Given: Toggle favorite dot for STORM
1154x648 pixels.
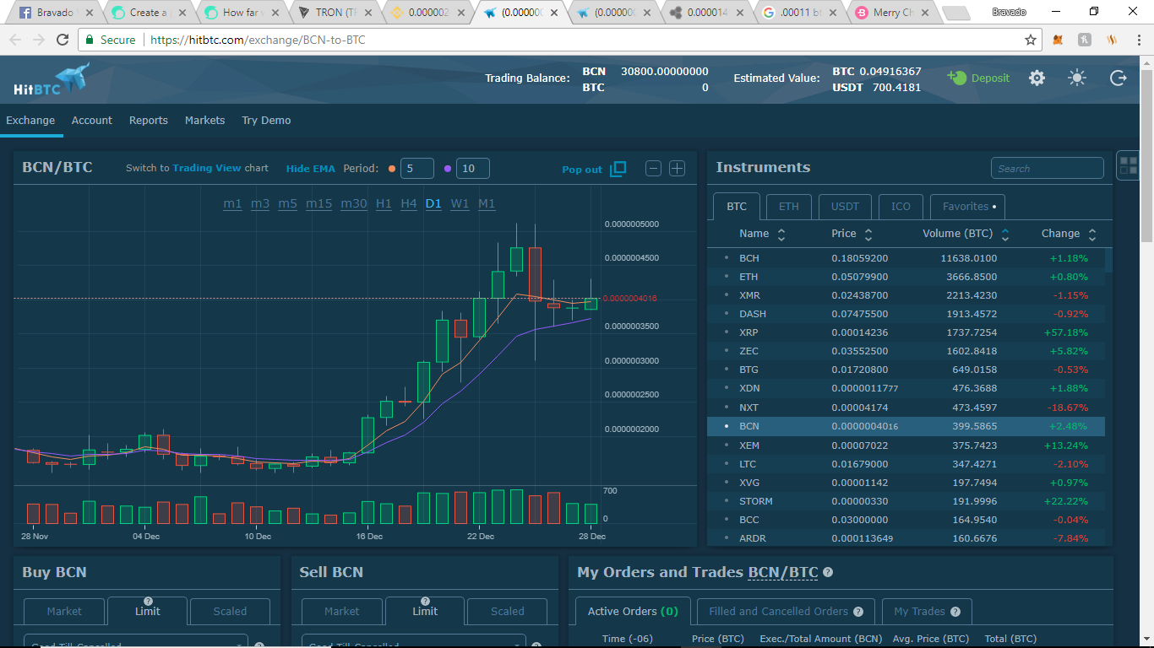Looking at the screenshot, I should [726, 501].
